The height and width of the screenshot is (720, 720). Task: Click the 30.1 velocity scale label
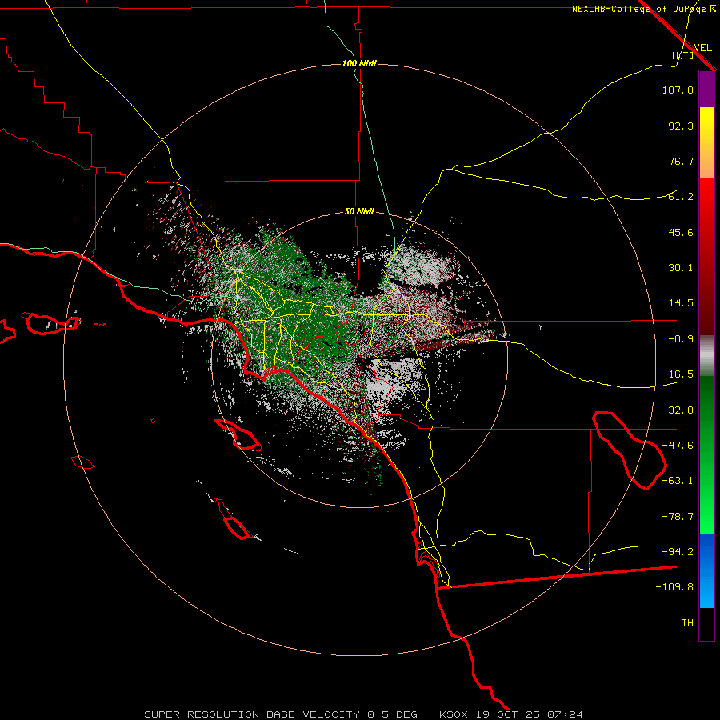[681, 268]
